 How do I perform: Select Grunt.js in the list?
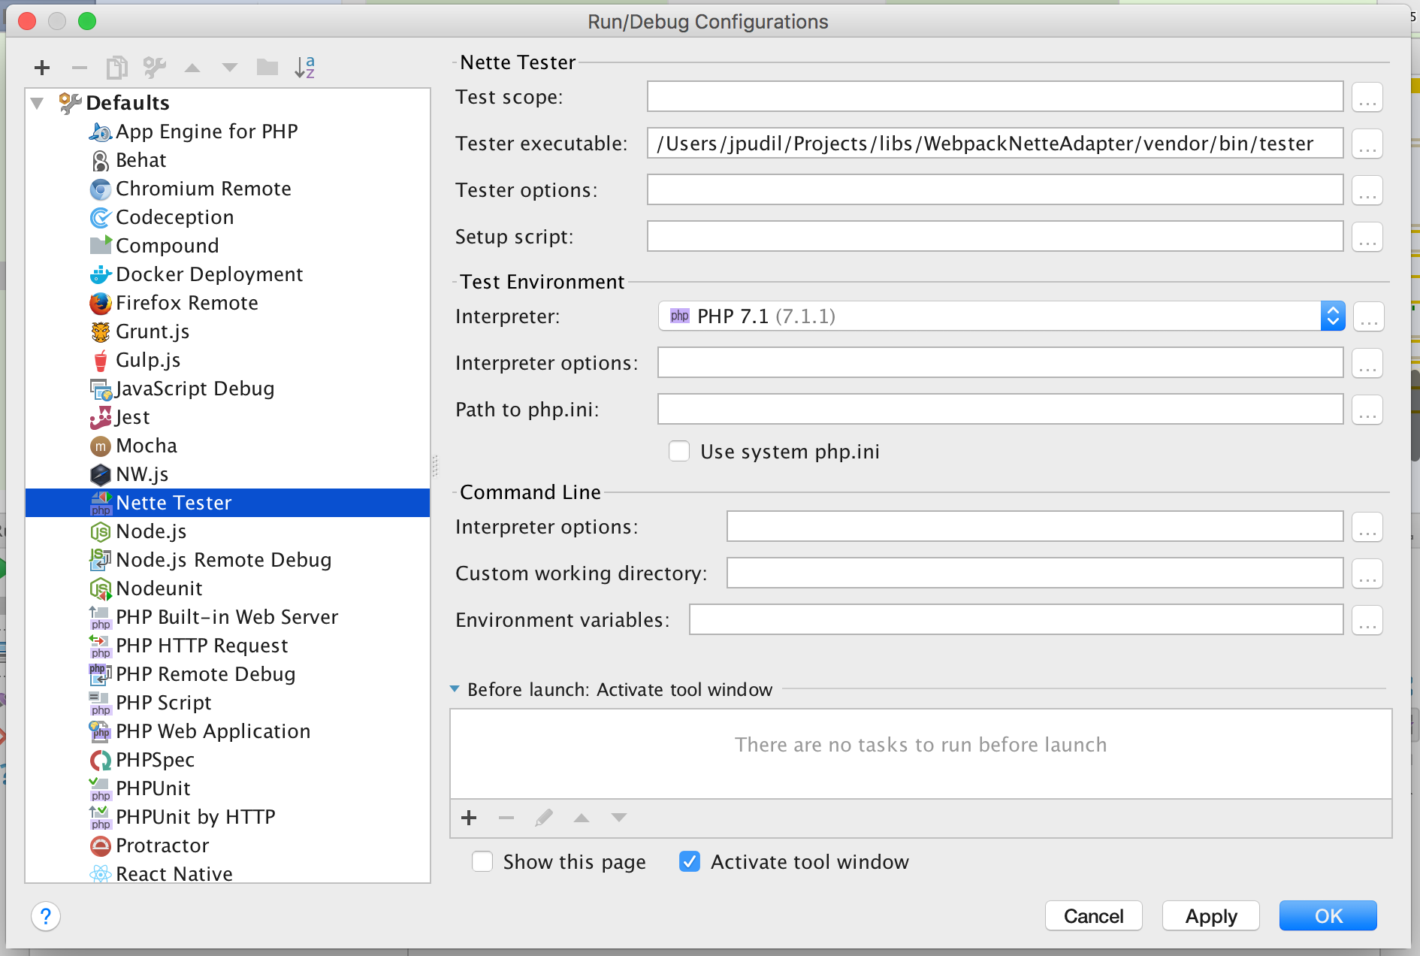tap(152, 331)
